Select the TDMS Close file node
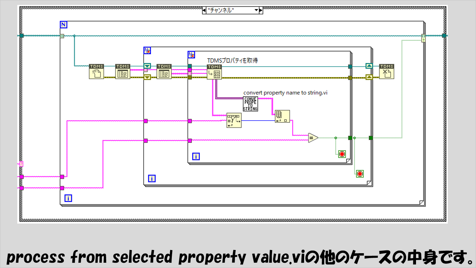This screenshot has width=476, height=268. tap(386, 72)
